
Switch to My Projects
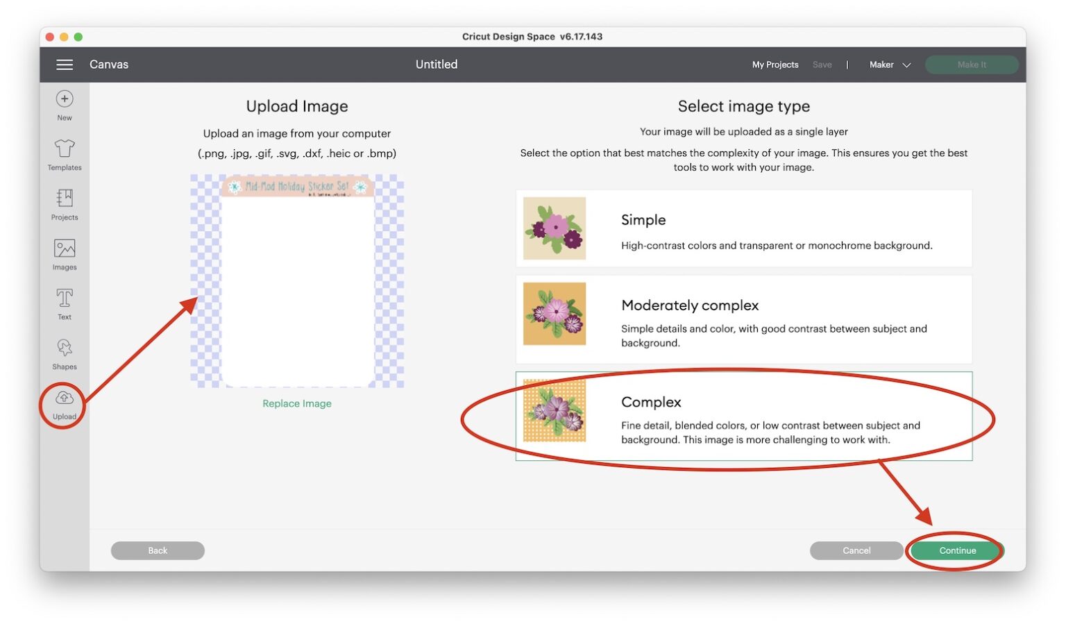click(x=775, y=64)
